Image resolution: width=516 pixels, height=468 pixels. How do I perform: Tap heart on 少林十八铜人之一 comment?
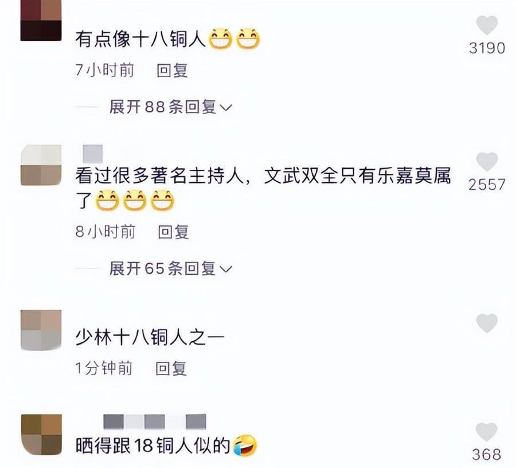point(487,323)
